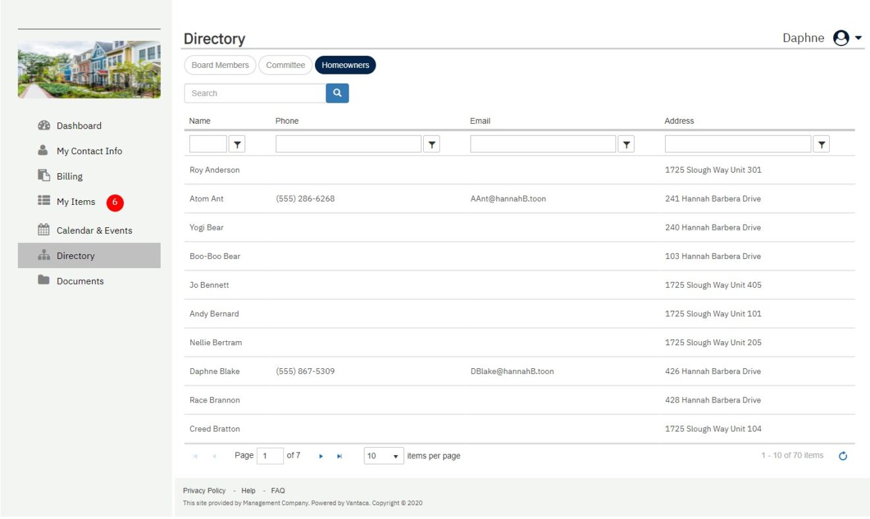Open the Phone column filter dropdown
Viewport: 870px width, 519px height.
432,144
